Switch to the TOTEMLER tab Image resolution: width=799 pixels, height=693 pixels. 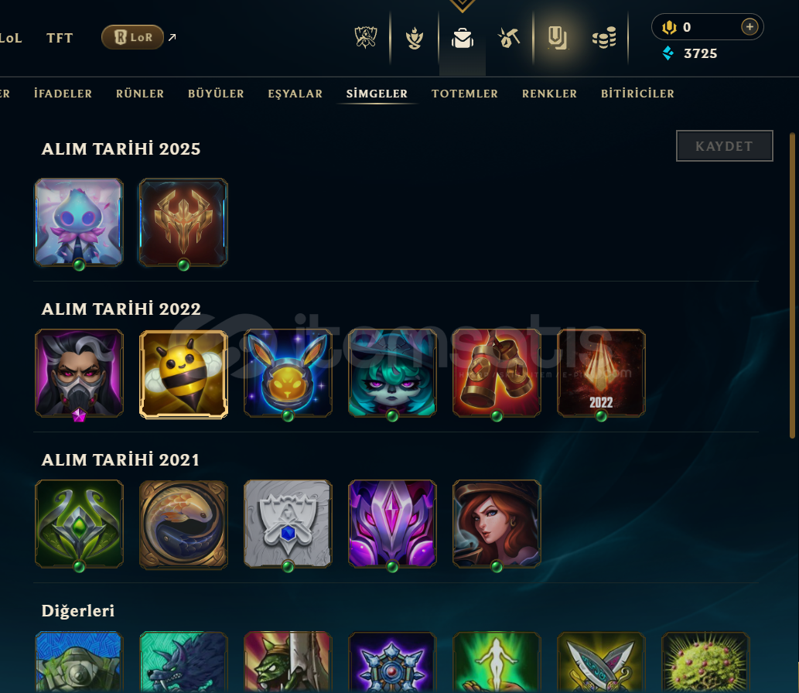(x=465, y=94)
